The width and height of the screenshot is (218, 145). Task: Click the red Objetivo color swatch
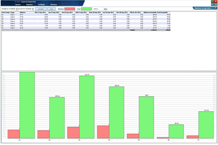pos(70,8)
